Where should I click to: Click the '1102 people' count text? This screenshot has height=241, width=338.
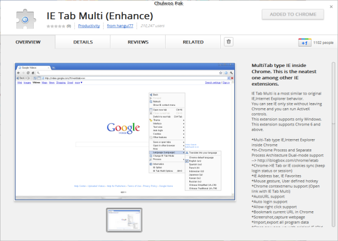pyautogui.click(x=323, y=43)
